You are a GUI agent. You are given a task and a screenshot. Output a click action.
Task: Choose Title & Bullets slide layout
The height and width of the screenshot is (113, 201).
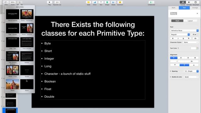pos(27,42)
